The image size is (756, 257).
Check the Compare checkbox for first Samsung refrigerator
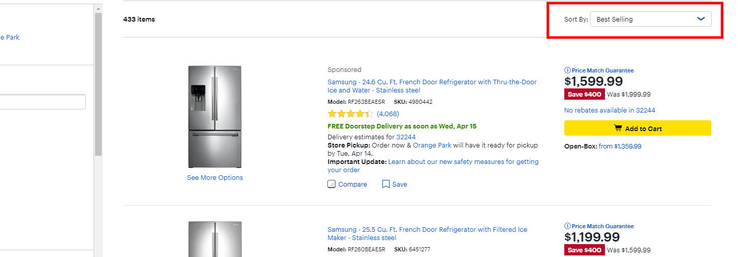pos(331,184)
